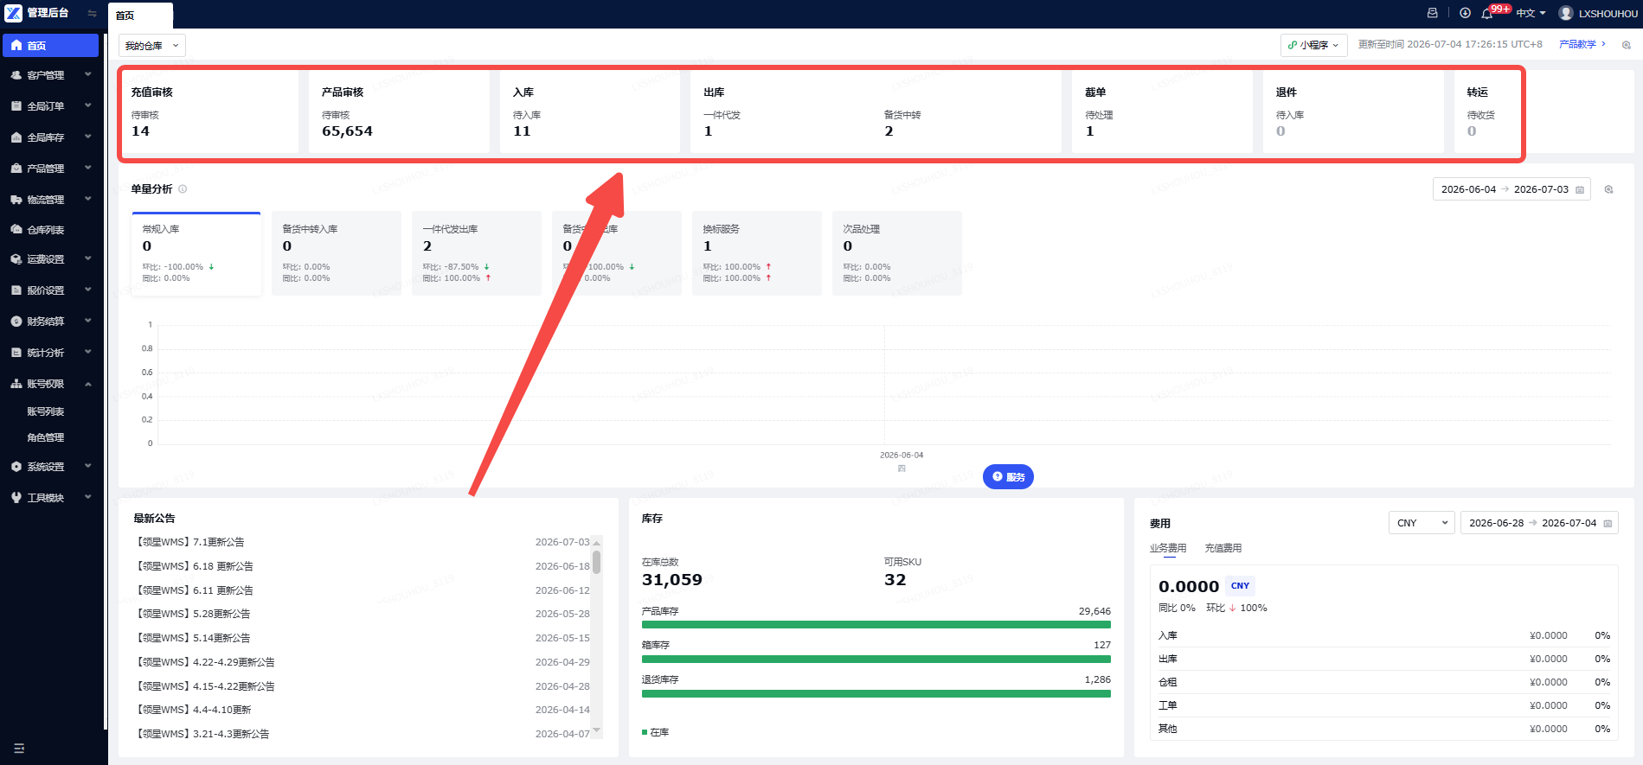Expand the 小程序 dropdown
Viewport: 1643px width, 765px height.
pos(1313,45)
